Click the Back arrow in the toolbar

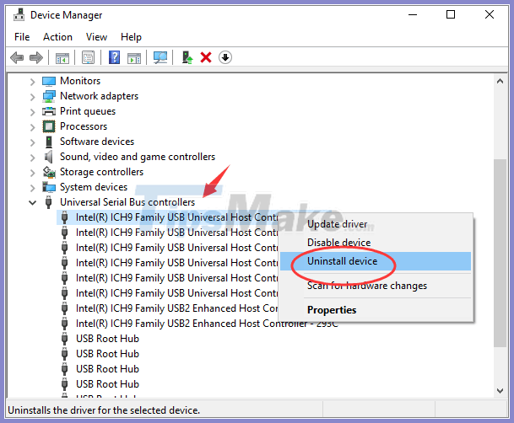[17, 57]
